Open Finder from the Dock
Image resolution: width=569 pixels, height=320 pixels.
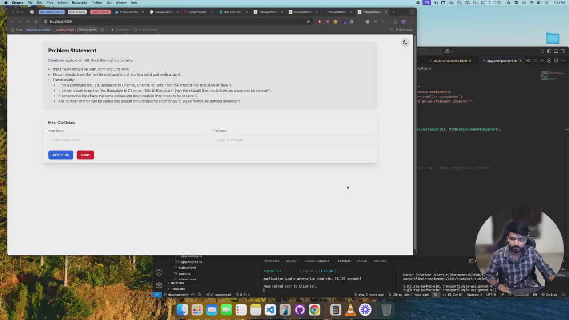point(182,310)
